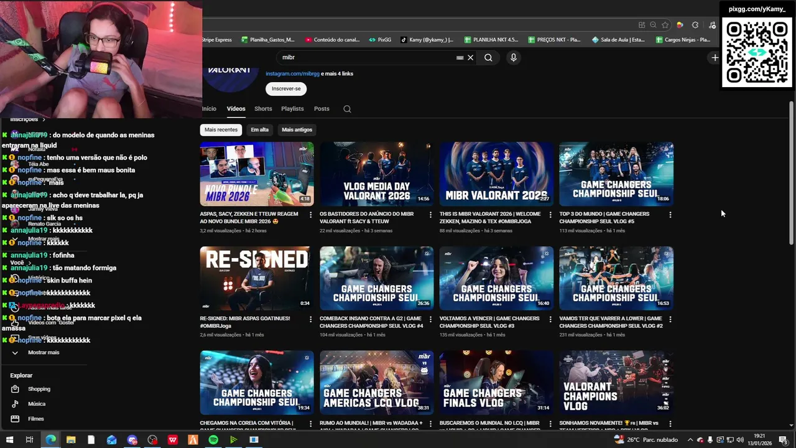Open the video options menu for COMEBACK INSANO CONTRA A G2
The image size is (796, 448).
click(430, 319)
